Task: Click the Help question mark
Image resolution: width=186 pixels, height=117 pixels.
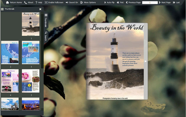Action: (36, 2)
